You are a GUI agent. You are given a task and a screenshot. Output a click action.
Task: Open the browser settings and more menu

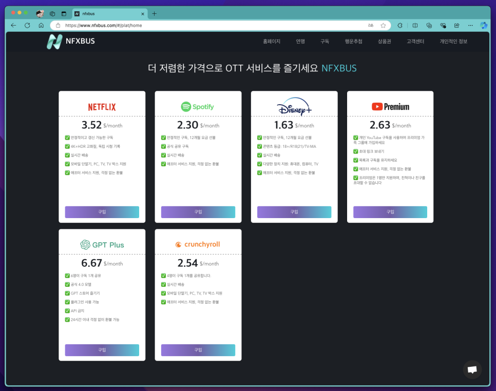(470, 25)
